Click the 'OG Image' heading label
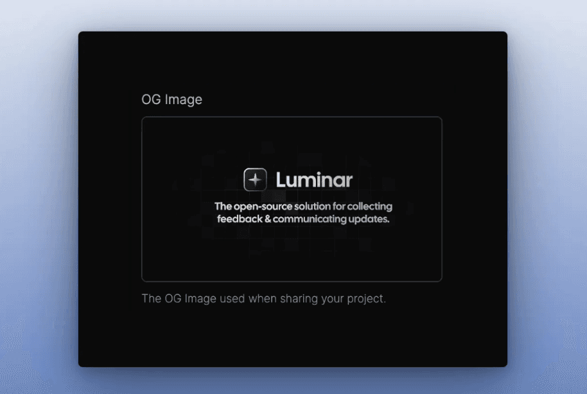The height and width of the screenshot is (394, 587). [x=172, y=100]
